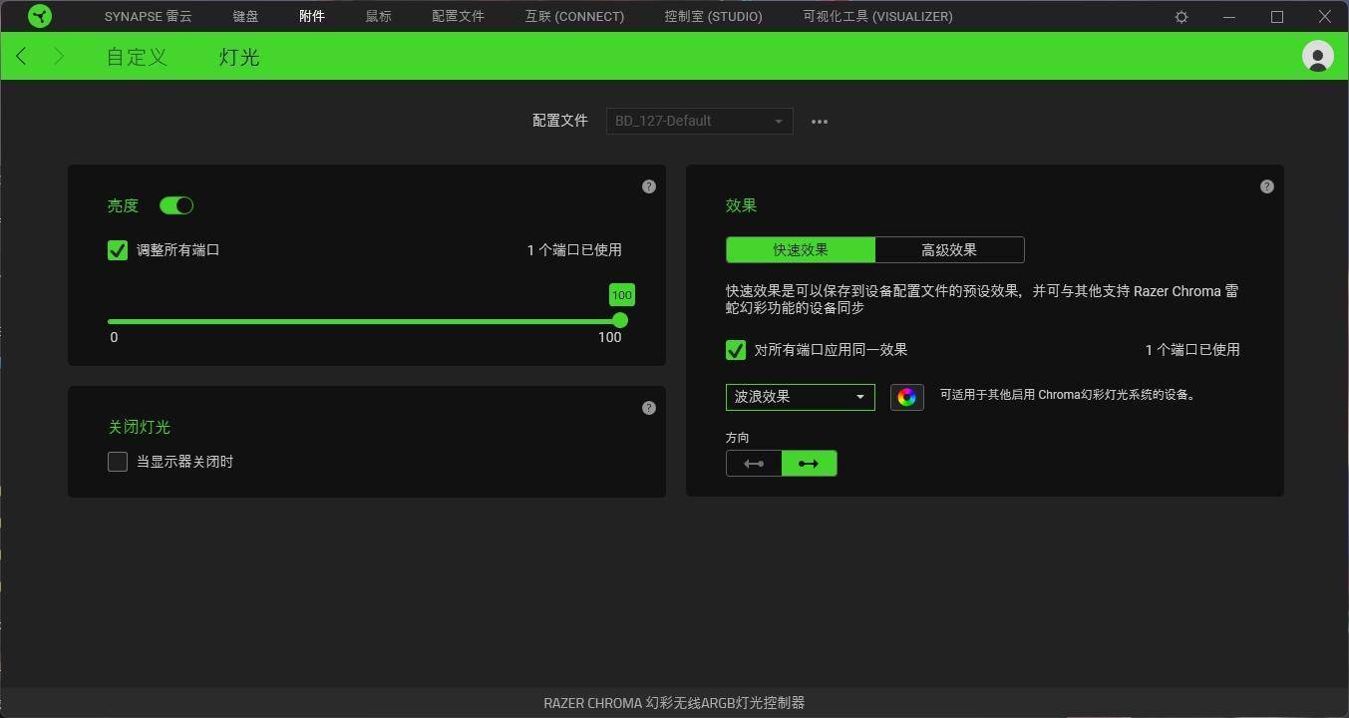Image resolution: width=1349 pixels, height=718 pixels.
Task: Click the brightness slider handle
Action: [620, 320]
